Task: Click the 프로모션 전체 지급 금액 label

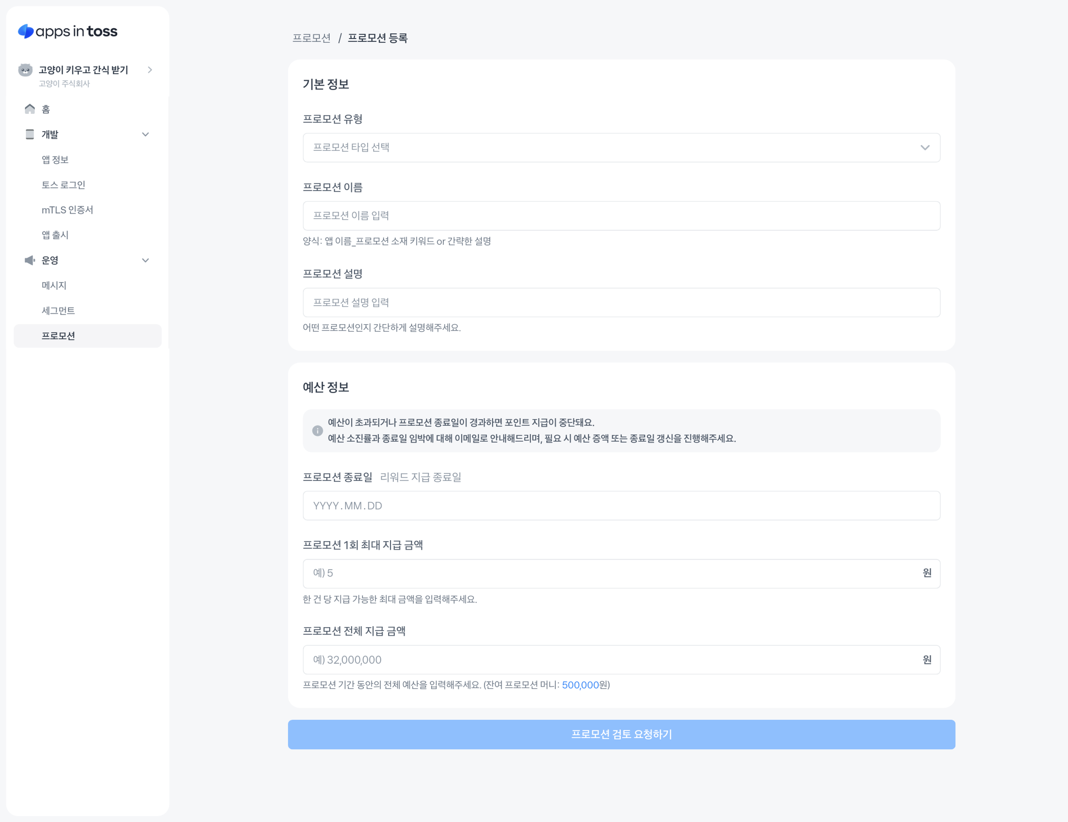Action: click(354, 631)
